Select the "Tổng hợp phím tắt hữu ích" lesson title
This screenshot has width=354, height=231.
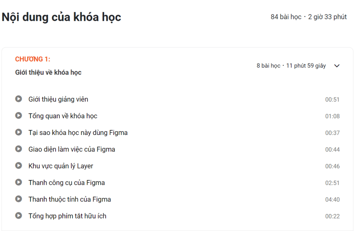pyautogui.click(x=67, y=216)
